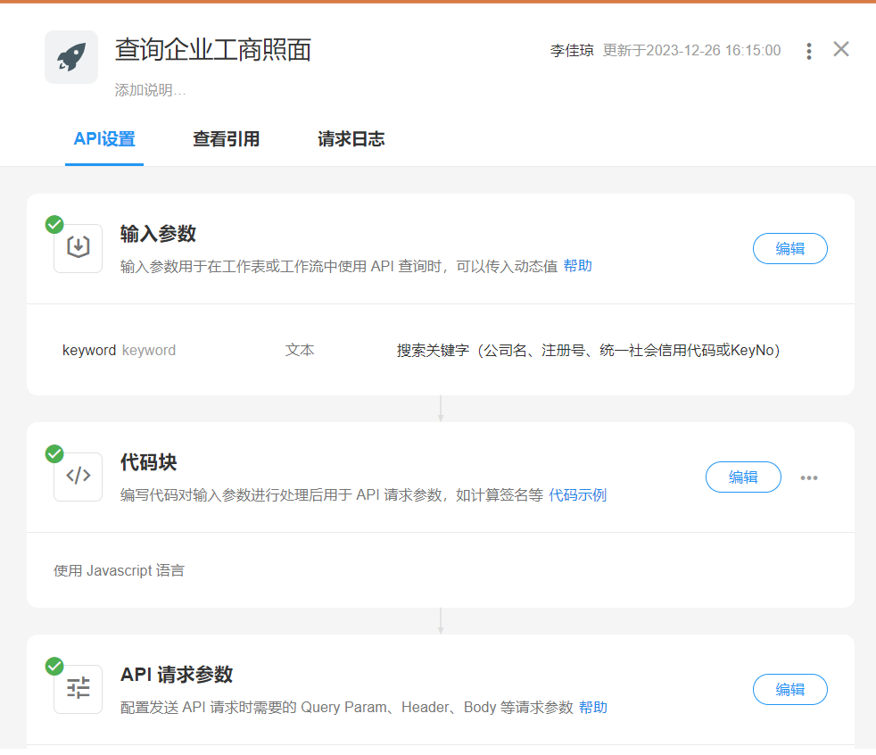Viewport: 876px width, 755px height.
Task: Click the rocket API icon
Action: pos(71,57)
